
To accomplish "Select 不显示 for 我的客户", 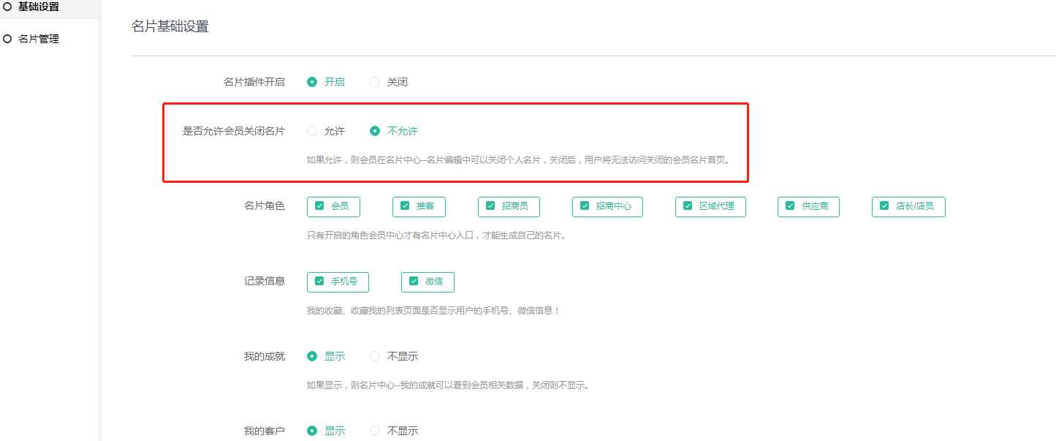I will [x=375, y=431].
